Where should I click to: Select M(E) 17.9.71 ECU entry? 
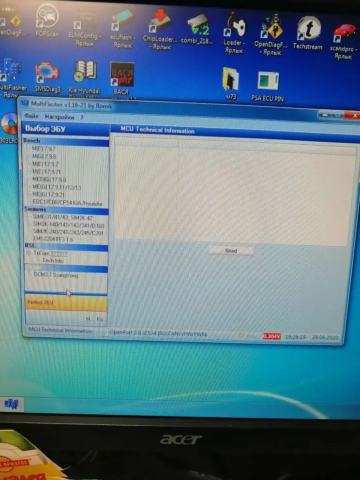point(46,172)
